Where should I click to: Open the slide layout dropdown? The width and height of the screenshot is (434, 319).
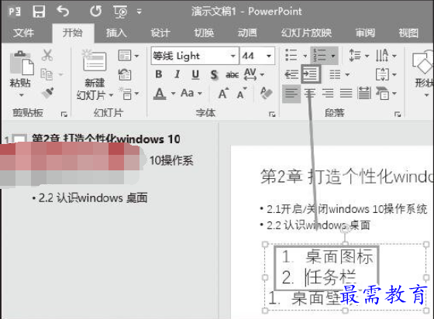tap(129, 56)
